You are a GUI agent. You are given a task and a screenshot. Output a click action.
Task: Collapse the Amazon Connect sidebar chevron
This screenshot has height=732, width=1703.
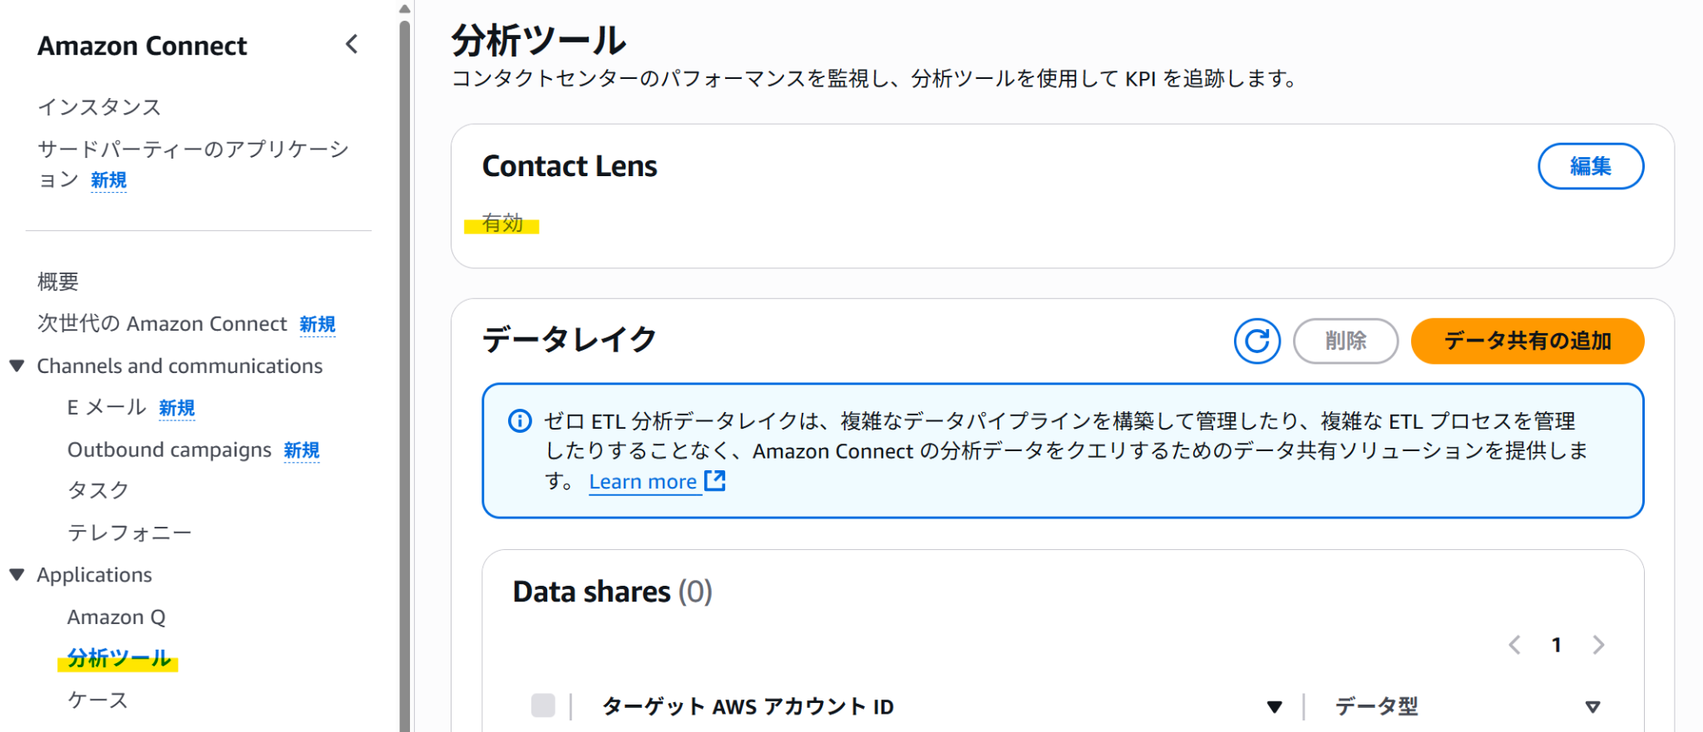352,44
